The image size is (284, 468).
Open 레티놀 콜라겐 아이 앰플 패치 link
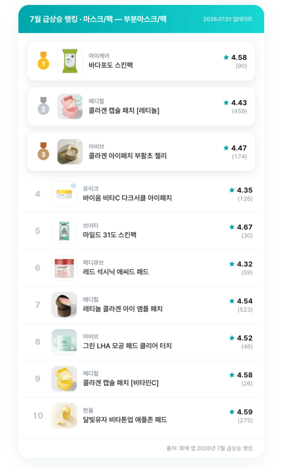click(122, 309)
